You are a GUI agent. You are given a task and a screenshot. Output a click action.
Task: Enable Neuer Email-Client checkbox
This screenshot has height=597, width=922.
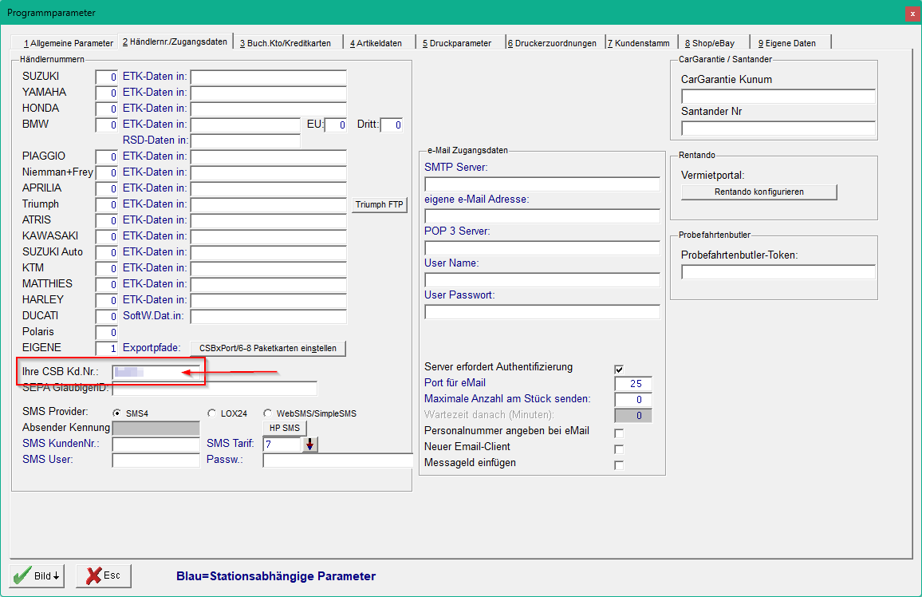[x=619, y=449]
